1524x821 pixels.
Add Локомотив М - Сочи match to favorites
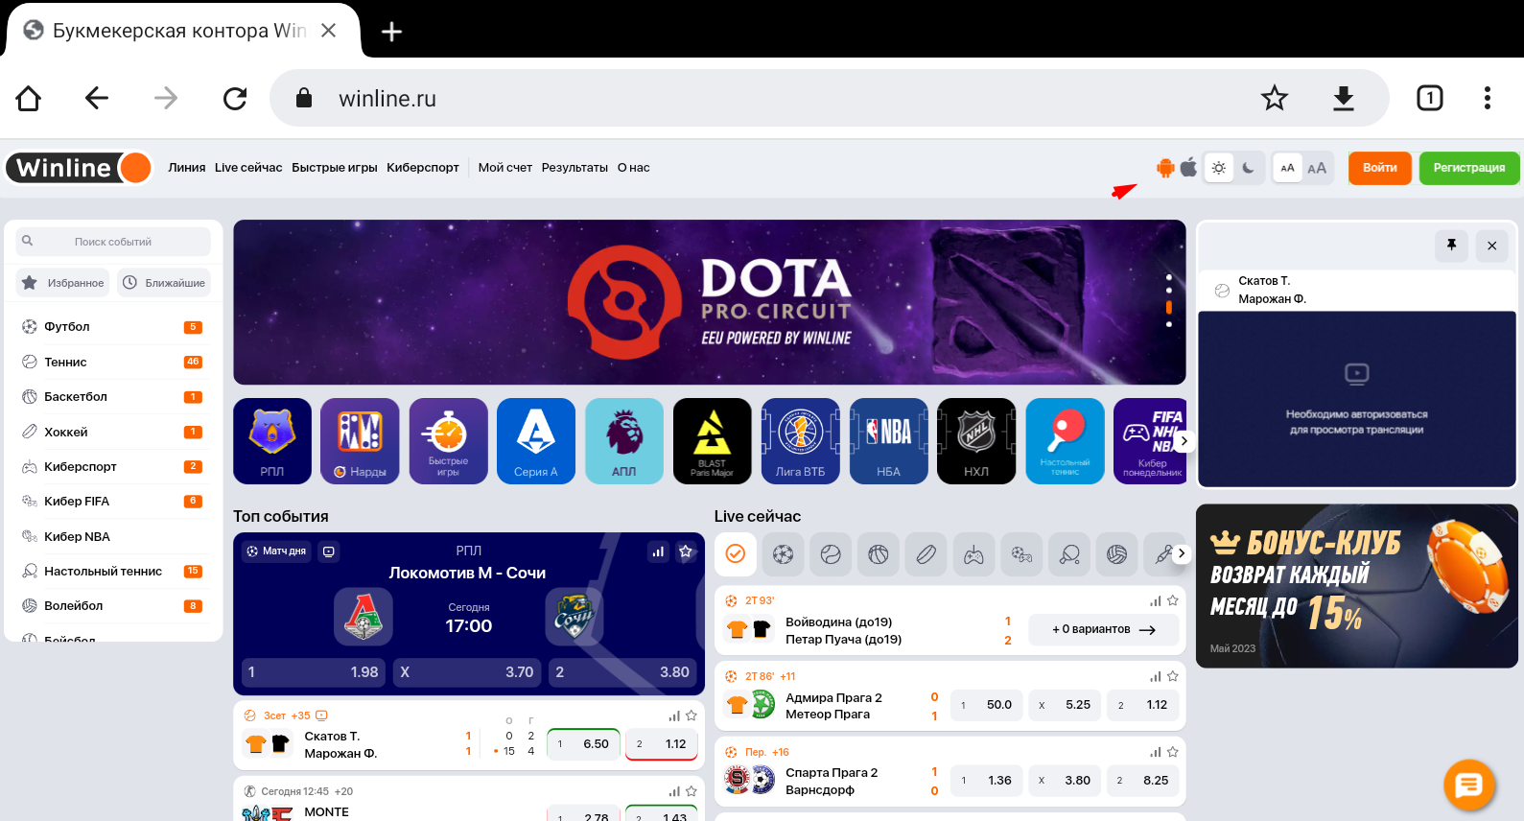tap(686, 551)
